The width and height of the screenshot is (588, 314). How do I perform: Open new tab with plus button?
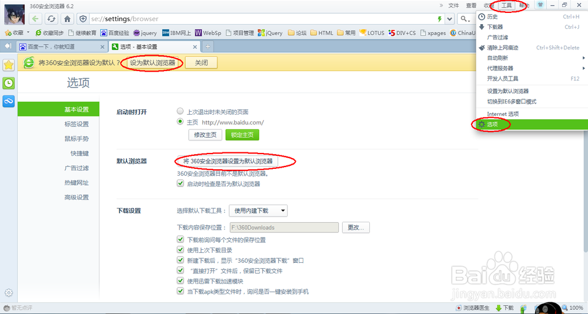click(x=208, y=46)
